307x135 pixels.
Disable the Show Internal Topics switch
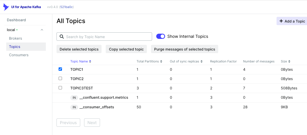[161, 37]
